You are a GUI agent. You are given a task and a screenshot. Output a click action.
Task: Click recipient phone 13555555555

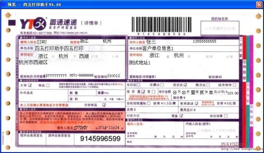point(204,41)
